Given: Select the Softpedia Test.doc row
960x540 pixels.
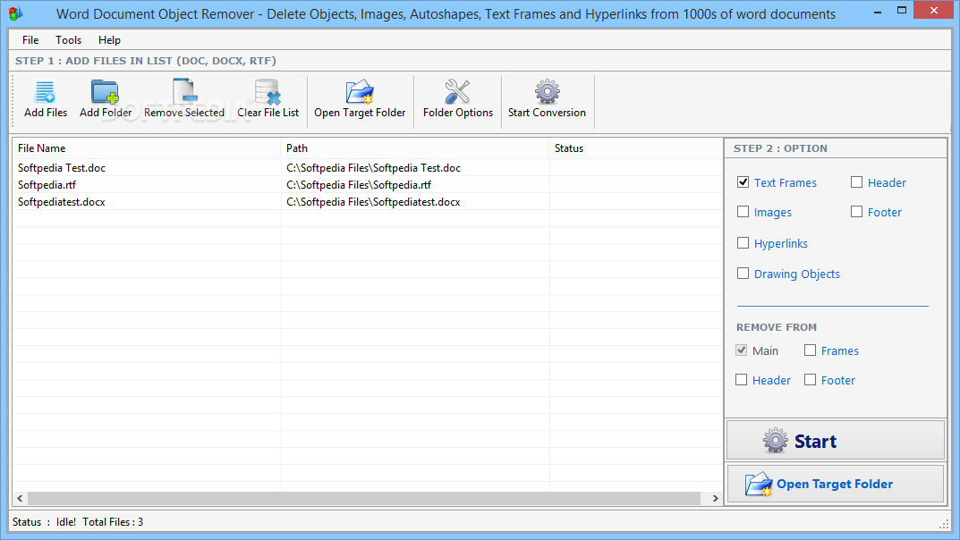Looking at the screenshot, I should [368, 167].
